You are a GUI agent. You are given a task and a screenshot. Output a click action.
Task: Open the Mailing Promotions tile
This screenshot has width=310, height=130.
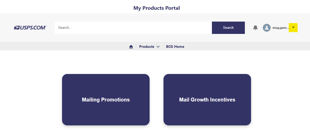106,100
